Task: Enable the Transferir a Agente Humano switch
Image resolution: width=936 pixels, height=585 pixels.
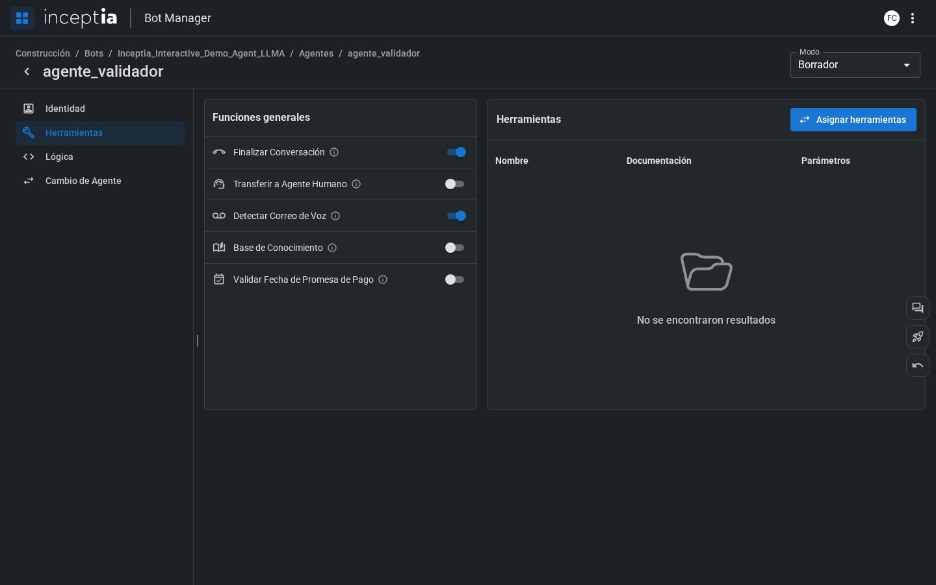Action: [454, 184]
